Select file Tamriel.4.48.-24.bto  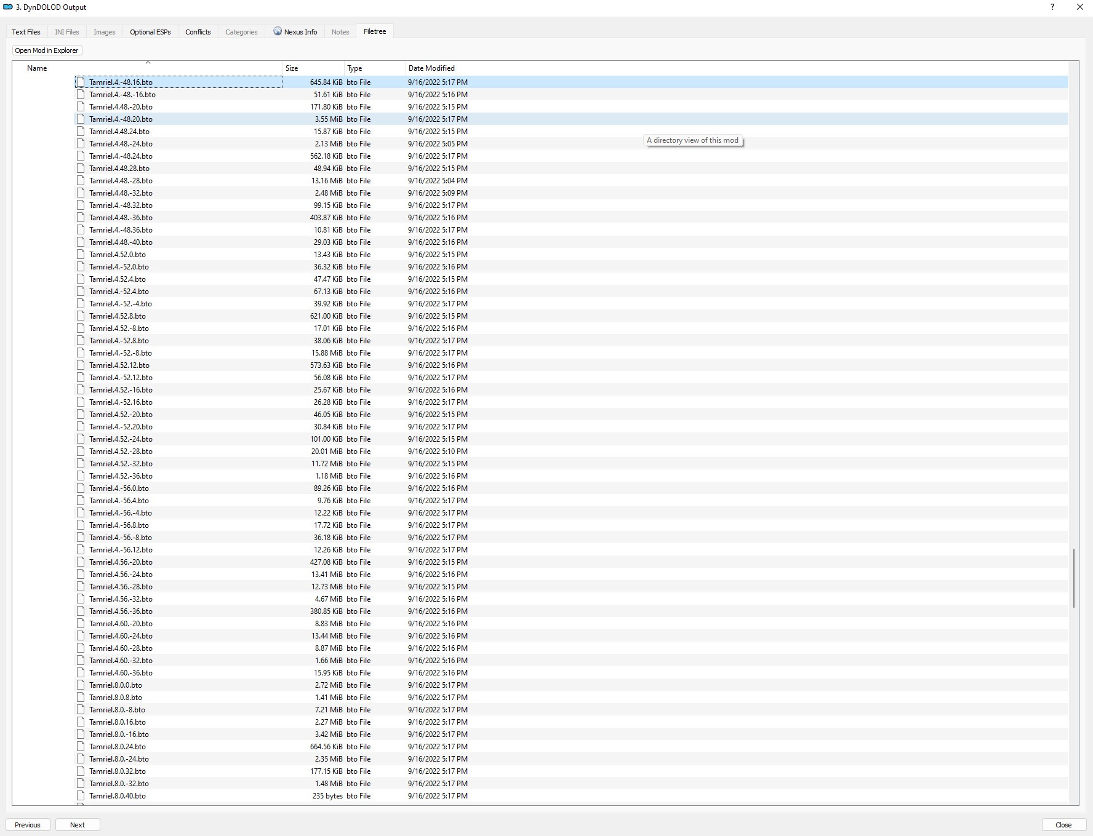pyautogui.click(x=121, y=143)
